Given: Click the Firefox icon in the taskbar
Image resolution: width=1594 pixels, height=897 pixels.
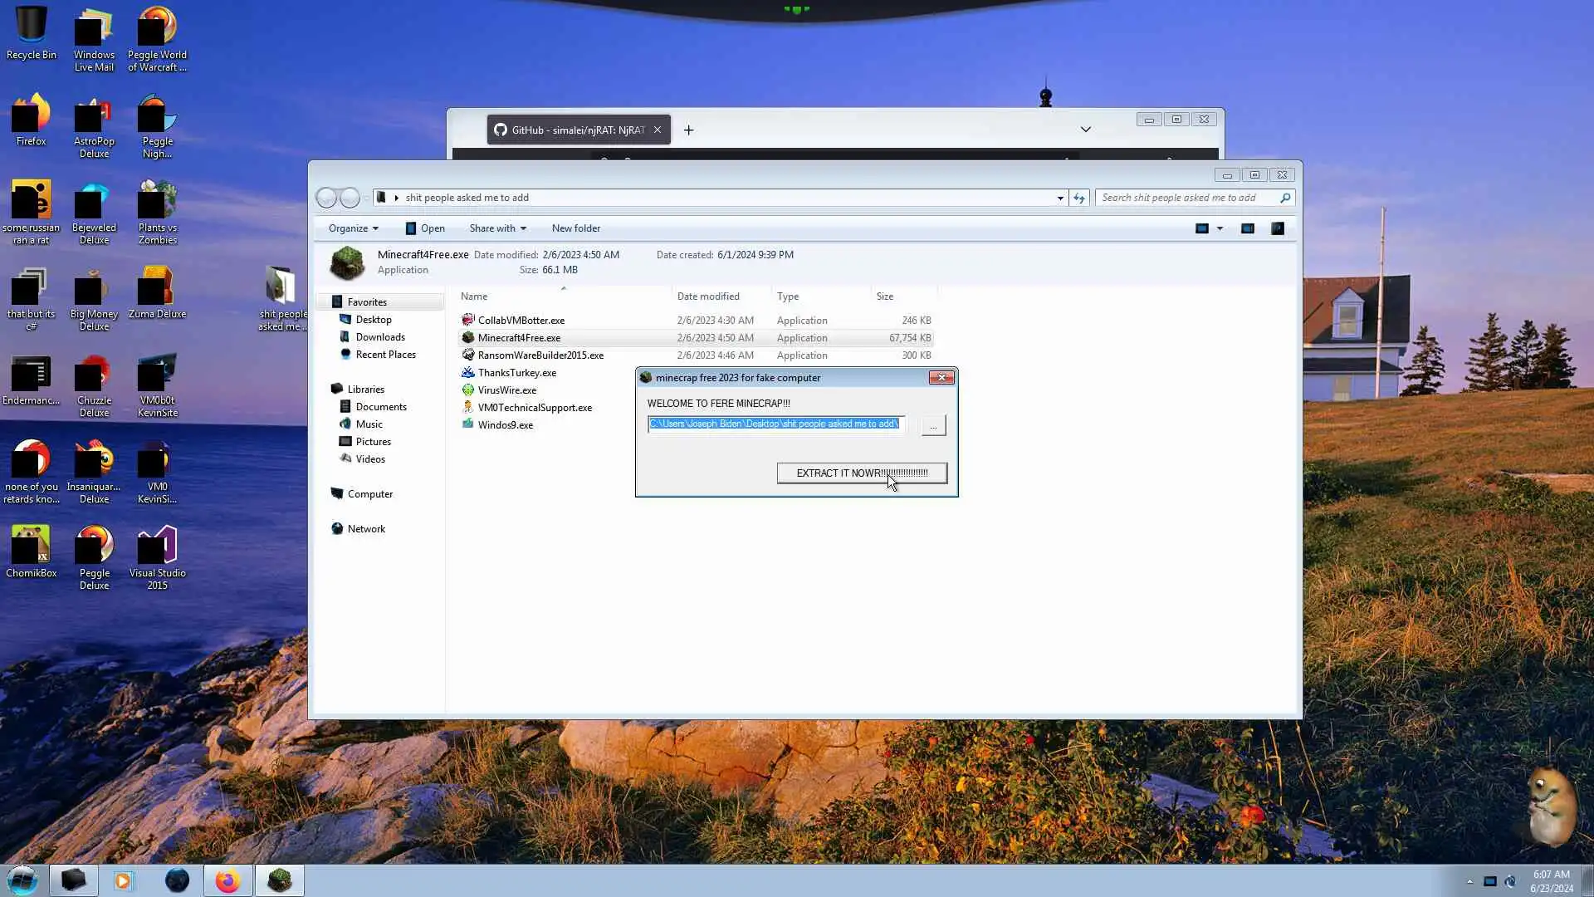Looking at the screenshot, I should 227,880.
